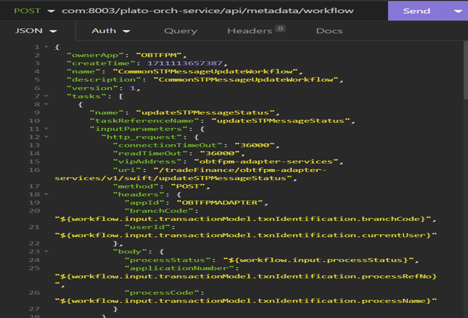
Task: Open the JSON body type dropdown
Action: 36,31
